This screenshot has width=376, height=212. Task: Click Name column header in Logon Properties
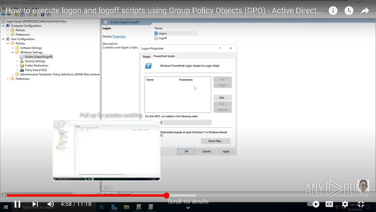tap(150, 80)
